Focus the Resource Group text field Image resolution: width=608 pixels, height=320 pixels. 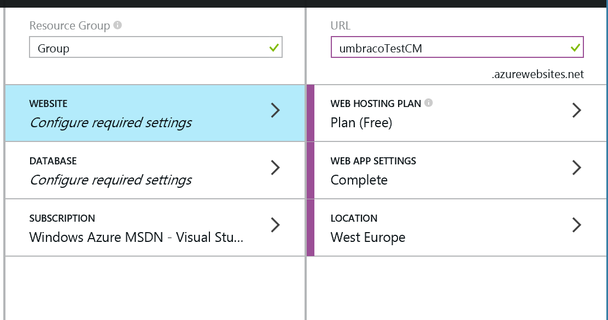pos(155,48)
